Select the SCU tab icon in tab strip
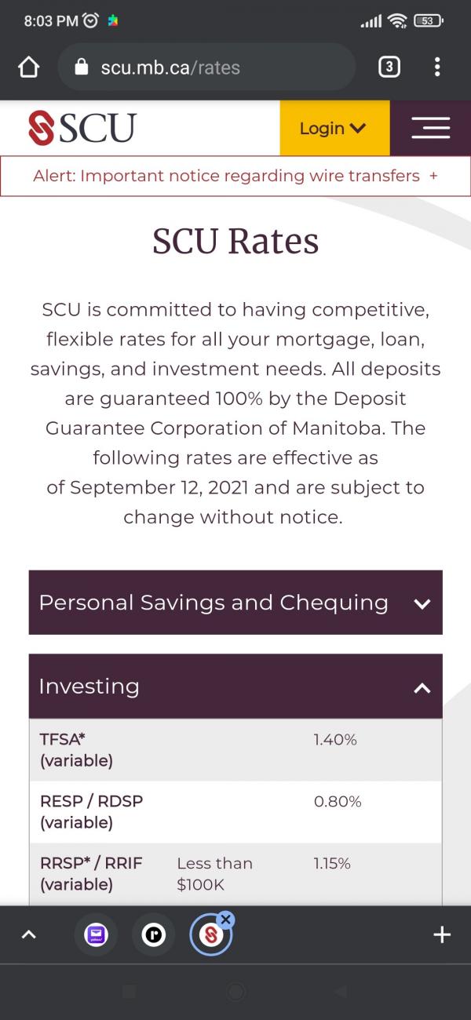The image size is (471, 1020). 210,936
